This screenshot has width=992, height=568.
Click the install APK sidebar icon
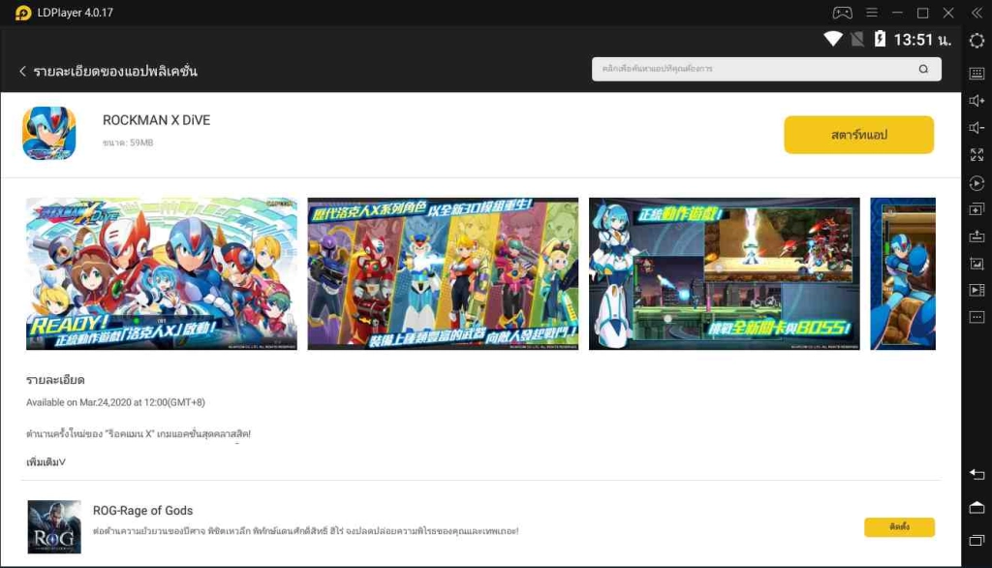(x=976, y=237)
